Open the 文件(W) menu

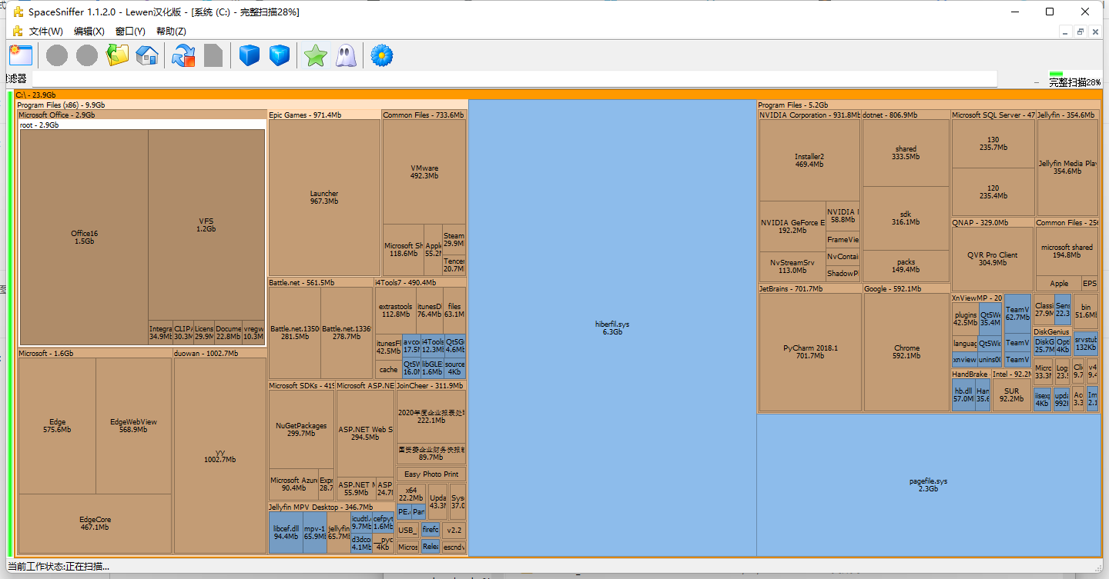tap(45, 32)
